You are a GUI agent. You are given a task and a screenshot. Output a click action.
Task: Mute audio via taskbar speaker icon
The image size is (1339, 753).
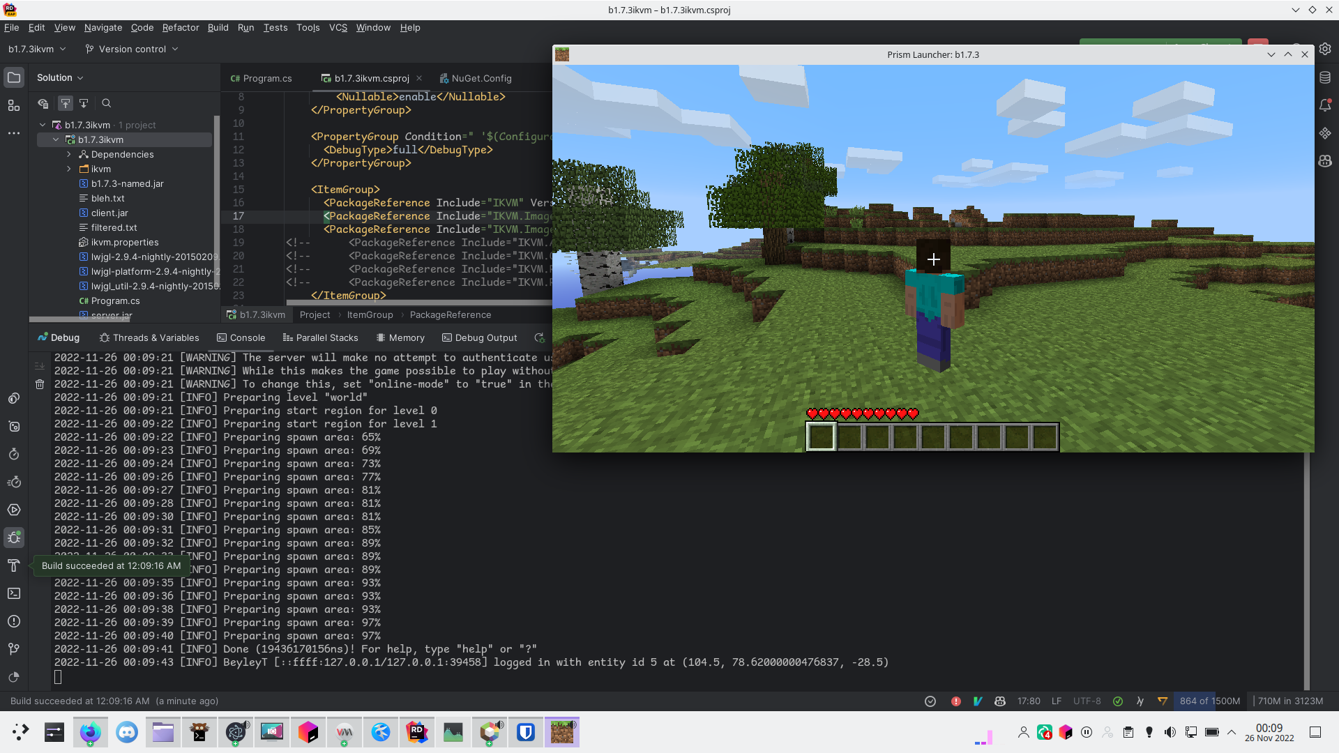coord(1169,732)
